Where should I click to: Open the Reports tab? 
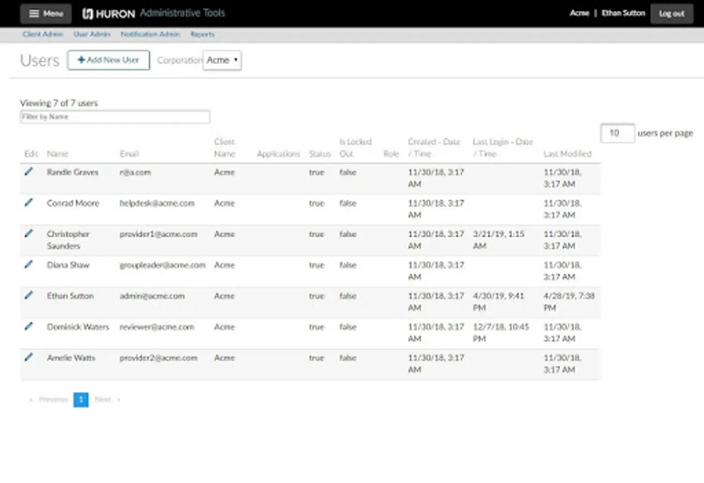tap(203, 34)
